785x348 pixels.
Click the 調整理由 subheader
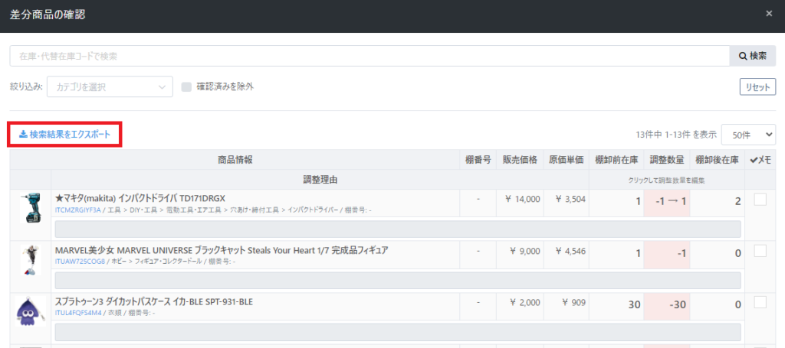pyautogui.click(x=320, y=180)
